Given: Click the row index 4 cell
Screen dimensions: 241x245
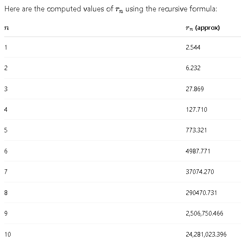Looking at the screenshot, I should pyautogui.click(x=6, y=110).
